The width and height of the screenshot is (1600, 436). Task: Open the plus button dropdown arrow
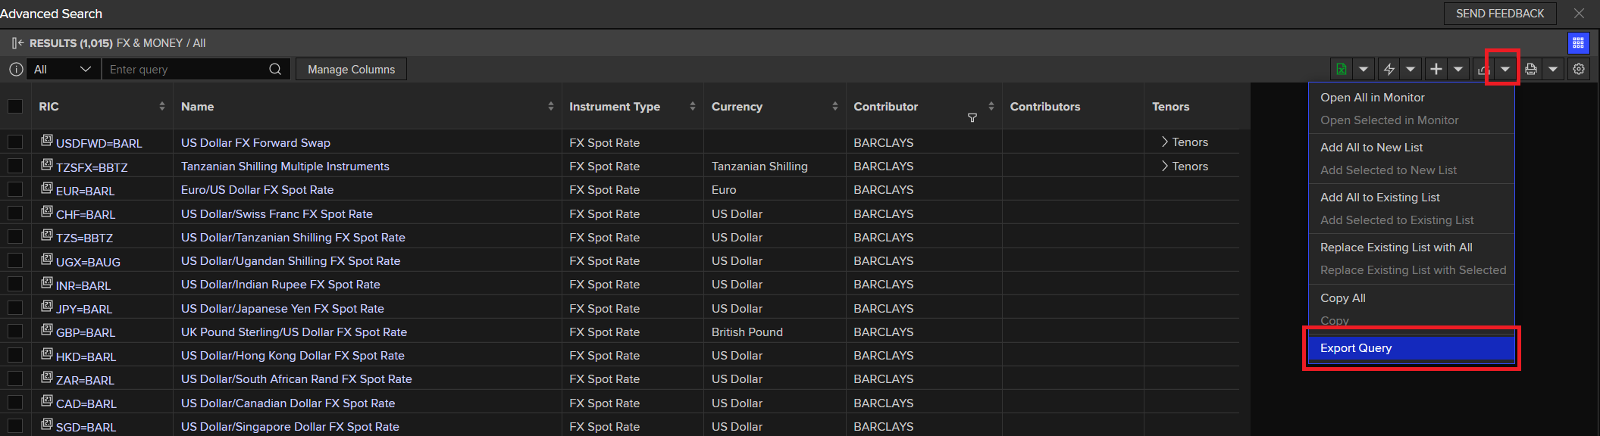coord(1458,69)
